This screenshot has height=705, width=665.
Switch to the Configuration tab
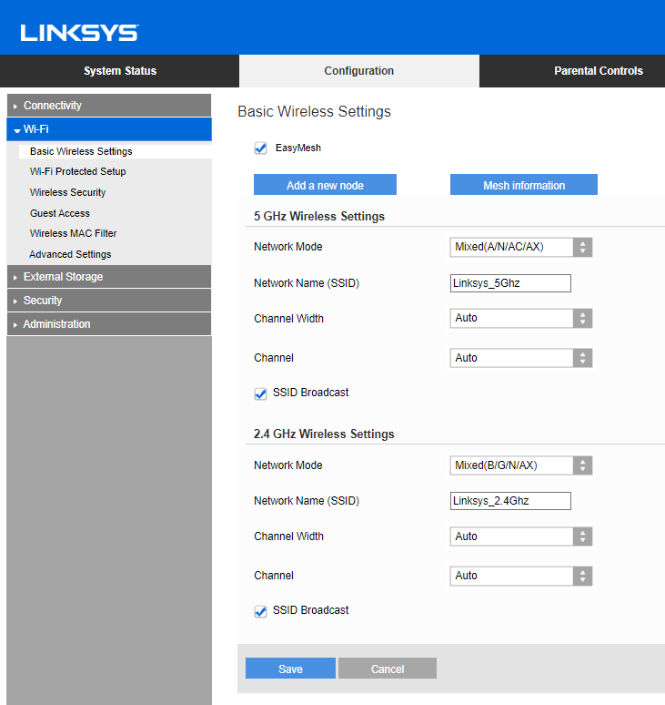tap(359, 71)
